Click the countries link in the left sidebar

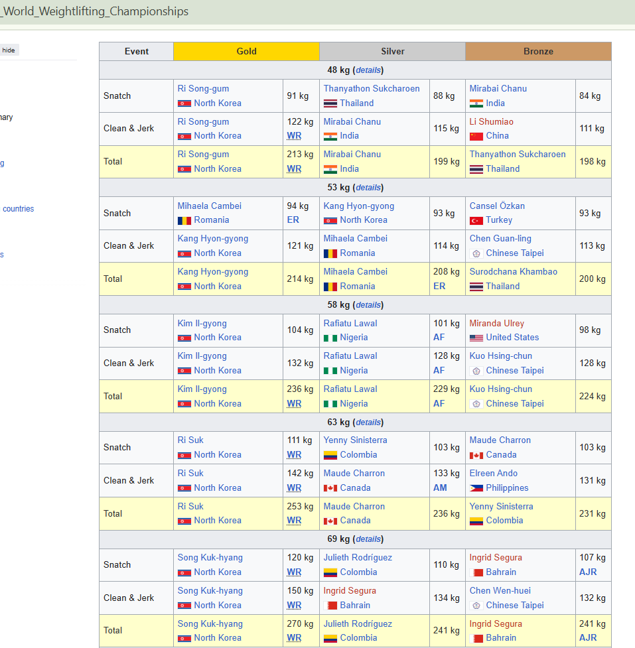pyautogui.click(x=18, y=209)
